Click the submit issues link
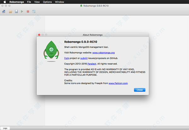 pos(84,58)
